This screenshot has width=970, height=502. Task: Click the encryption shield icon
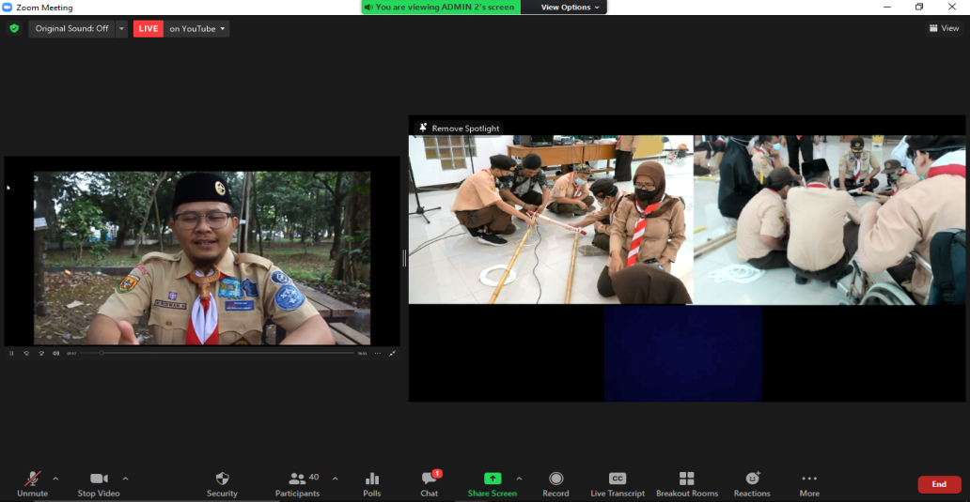14,28
